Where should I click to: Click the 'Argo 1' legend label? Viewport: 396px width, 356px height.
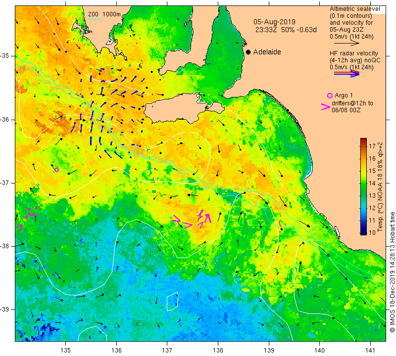[344, 95]
